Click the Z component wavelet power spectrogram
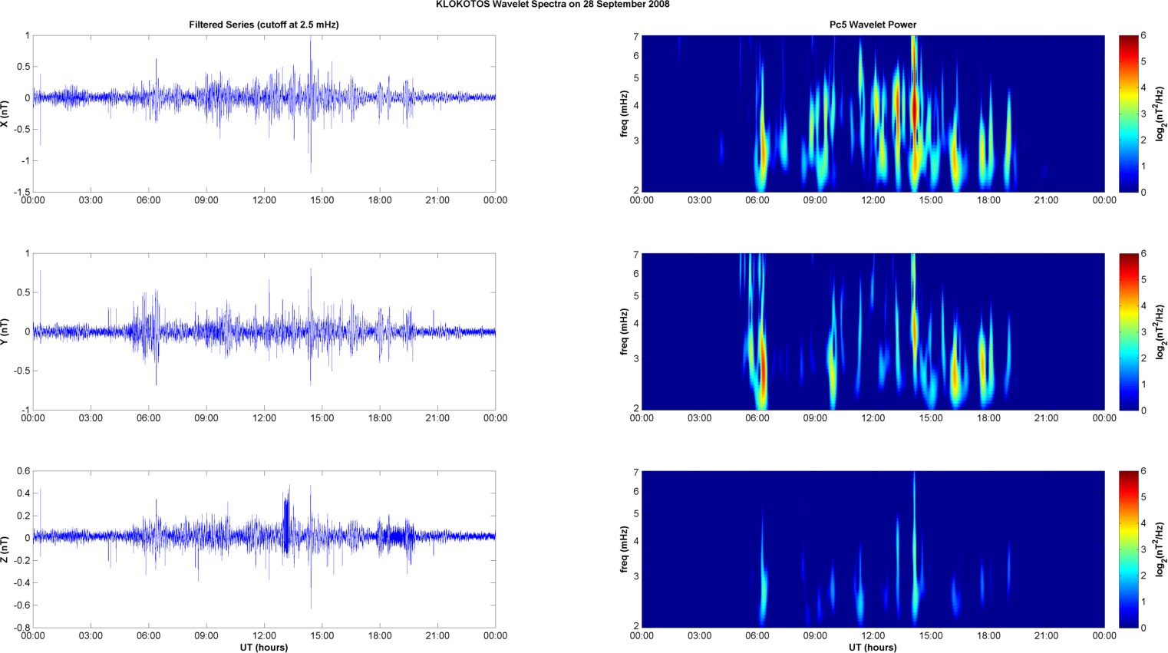Screen dimensions: 1168x653 coord(873,549)
